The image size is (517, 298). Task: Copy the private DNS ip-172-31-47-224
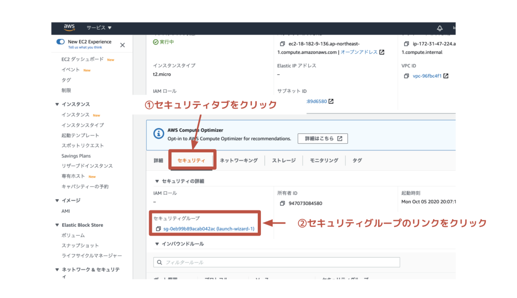pos(406,43)
